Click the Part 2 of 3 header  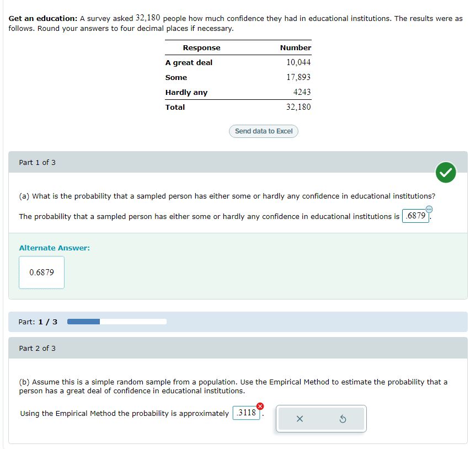tap(238, 348)
